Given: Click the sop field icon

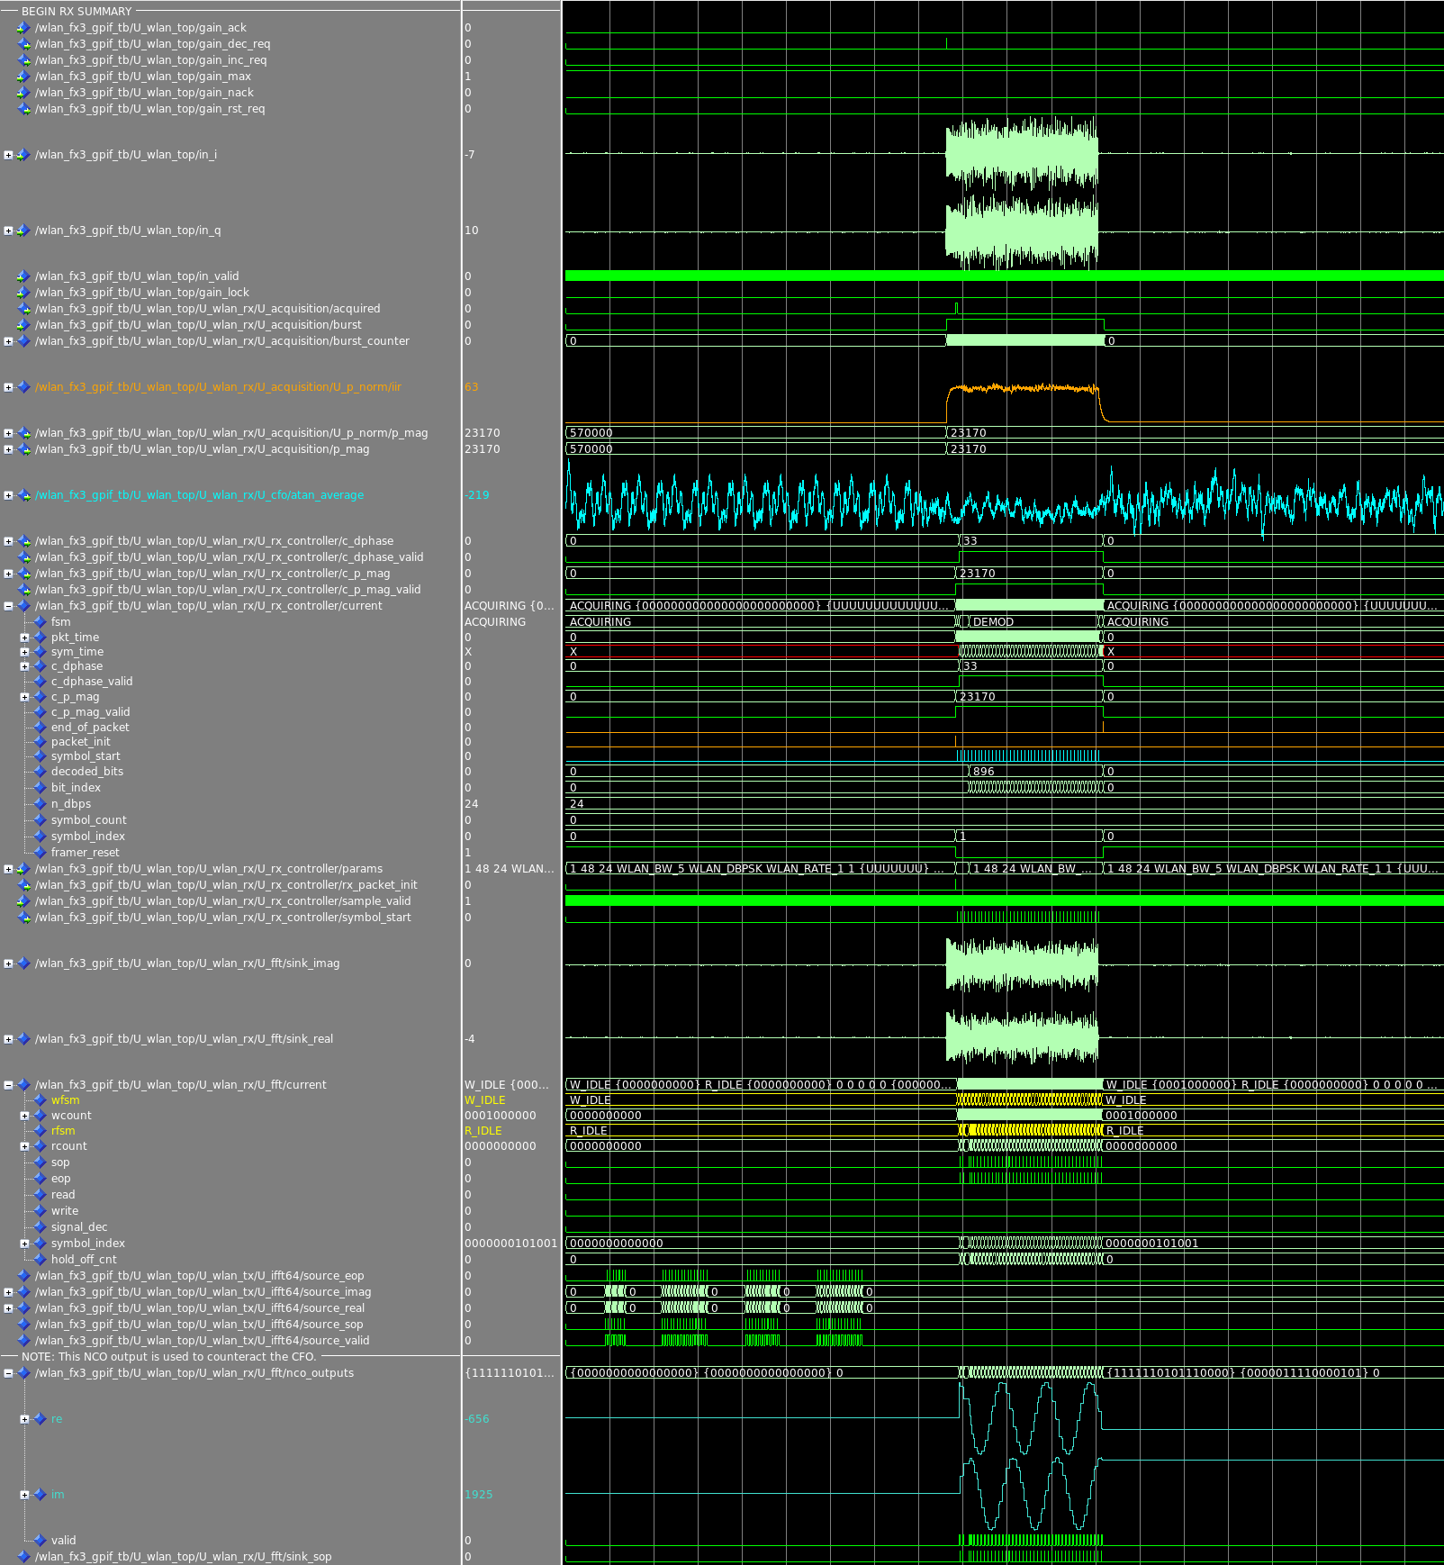Looking at the screenshot, I should click(40, 1162).
